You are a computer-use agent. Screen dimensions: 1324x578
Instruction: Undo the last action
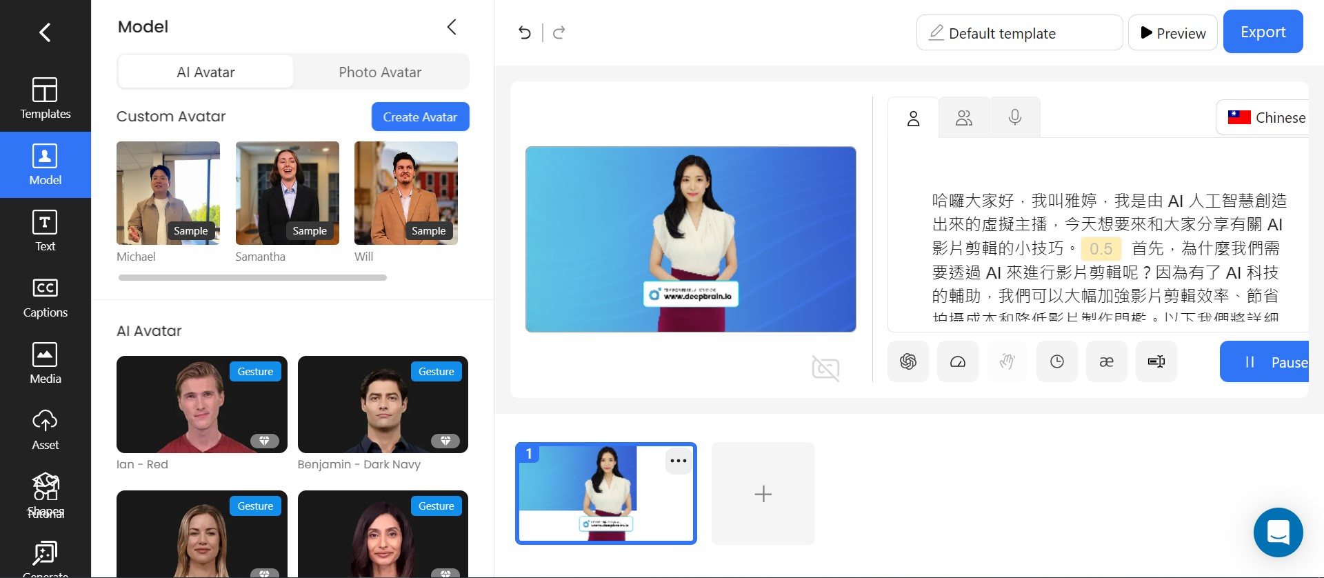pos(525,32)
